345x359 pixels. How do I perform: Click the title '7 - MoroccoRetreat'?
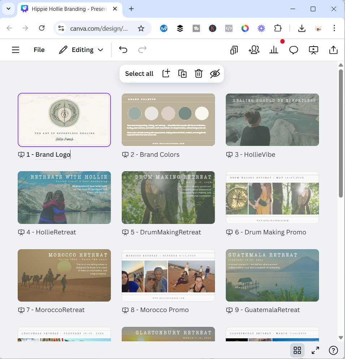click(56, 310)
